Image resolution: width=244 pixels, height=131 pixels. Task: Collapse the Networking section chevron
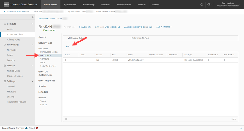click(32, 45)
